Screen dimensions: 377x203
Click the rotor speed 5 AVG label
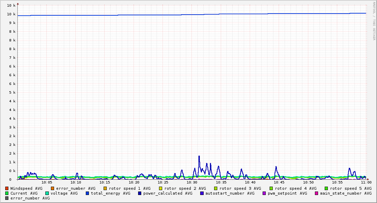point(350,188)
